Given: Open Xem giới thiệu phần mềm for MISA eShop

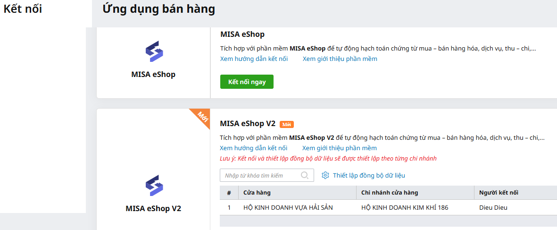Looking at the screenshot, I should (x=340, y=59).
